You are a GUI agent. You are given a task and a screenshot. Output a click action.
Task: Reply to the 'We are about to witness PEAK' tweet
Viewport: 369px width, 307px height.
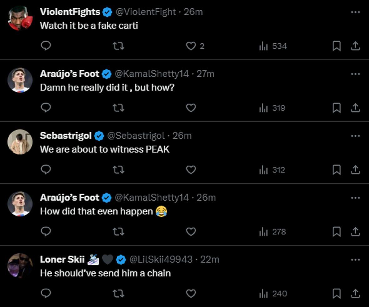[x=46, y=170]
